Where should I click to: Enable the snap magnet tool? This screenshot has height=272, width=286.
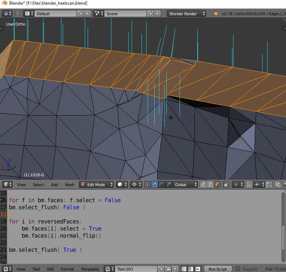point(249,184)
